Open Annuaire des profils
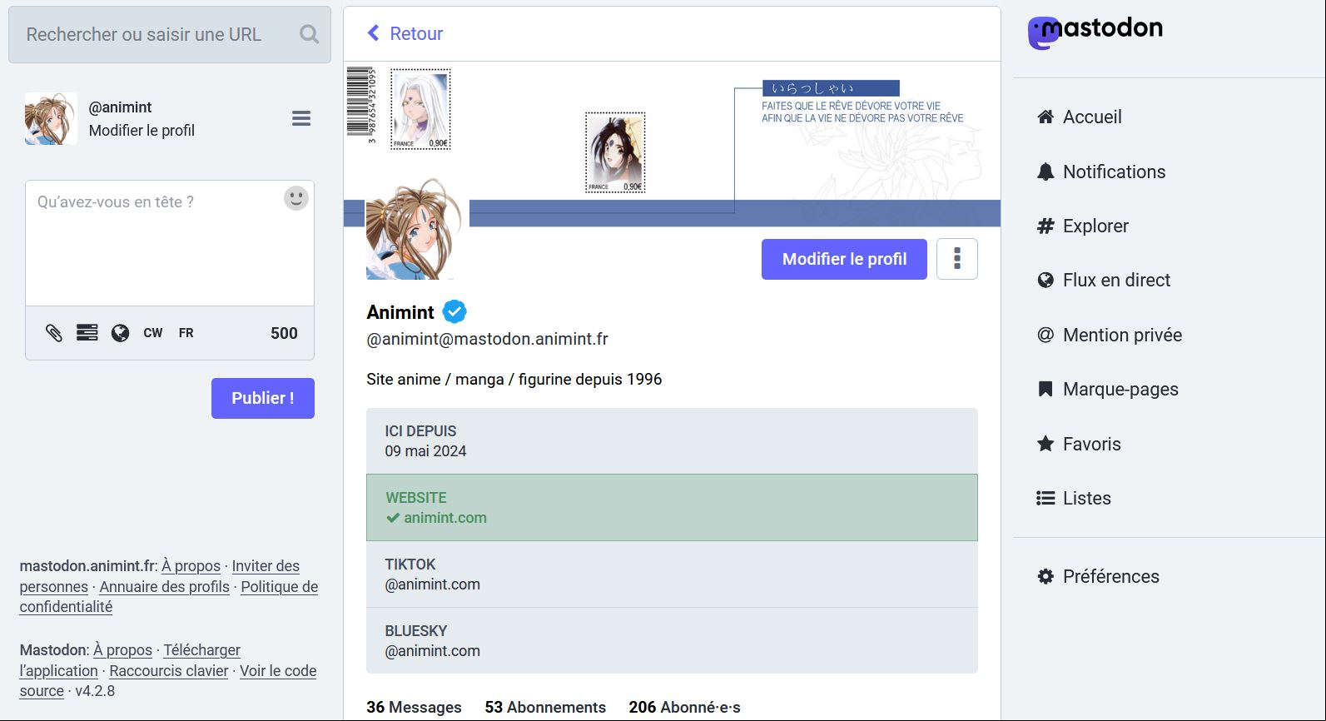1326x721 pixels. (x=164, y=587)
